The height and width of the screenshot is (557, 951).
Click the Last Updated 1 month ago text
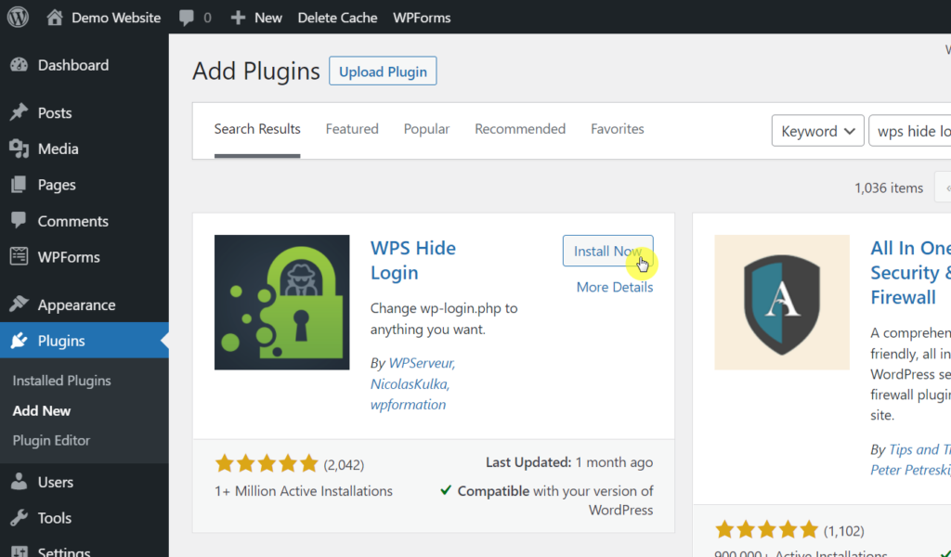coord(569,462)
